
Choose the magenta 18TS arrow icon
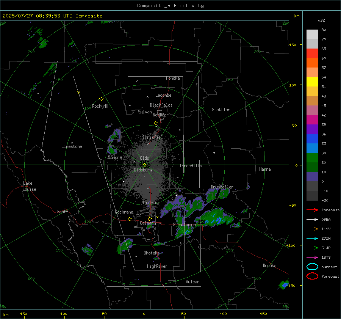click(312, 258)
